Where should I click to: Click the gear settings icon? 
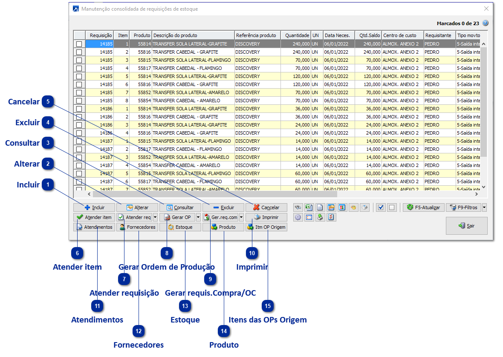click(298, 217)
